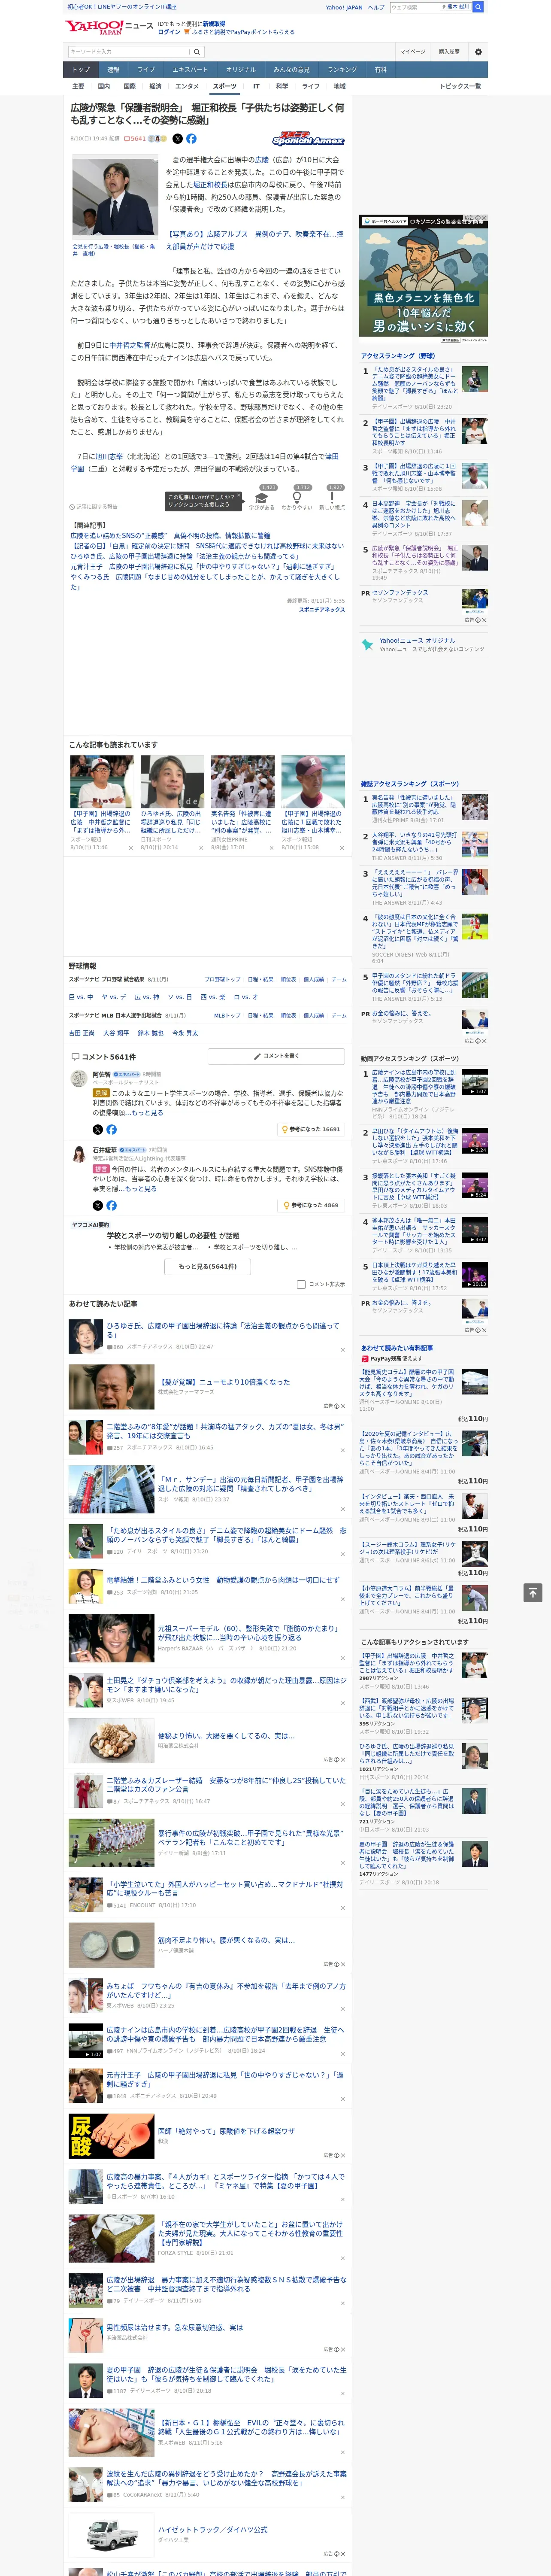Screen dimensions: 551x2576
Task: Click the Sponichi Annex logo
Action: click(308, 139)
